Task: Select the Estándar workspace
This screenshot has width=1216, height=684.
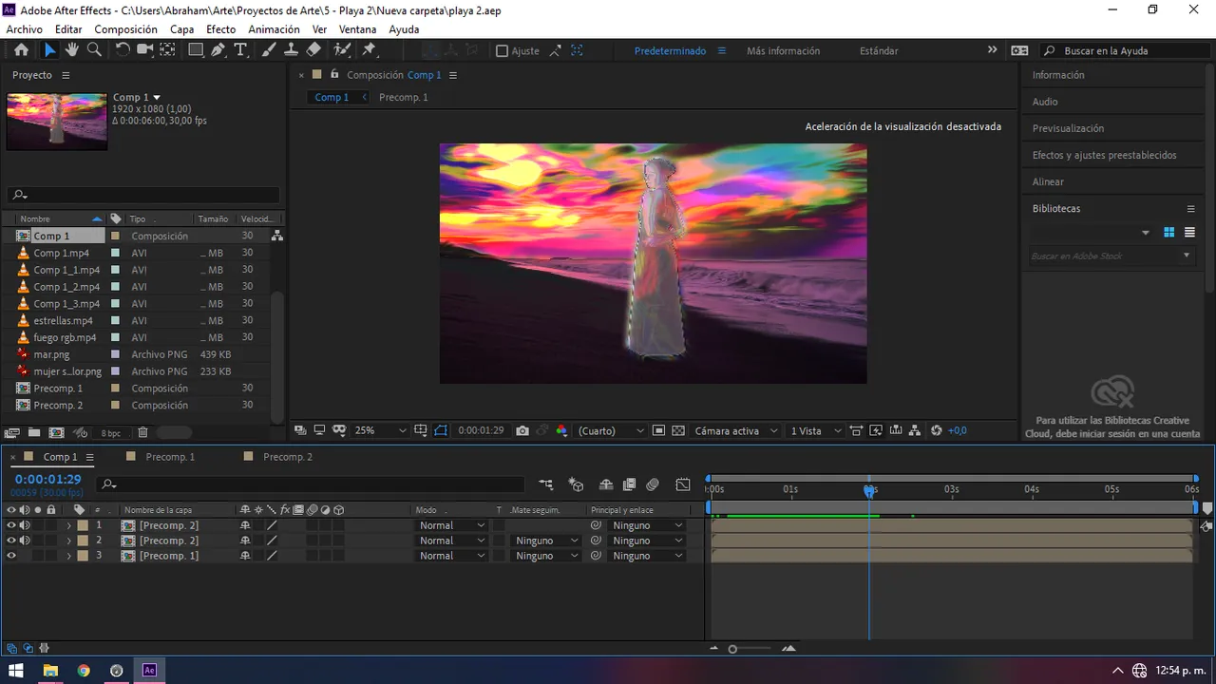Action: pos(879,50)
